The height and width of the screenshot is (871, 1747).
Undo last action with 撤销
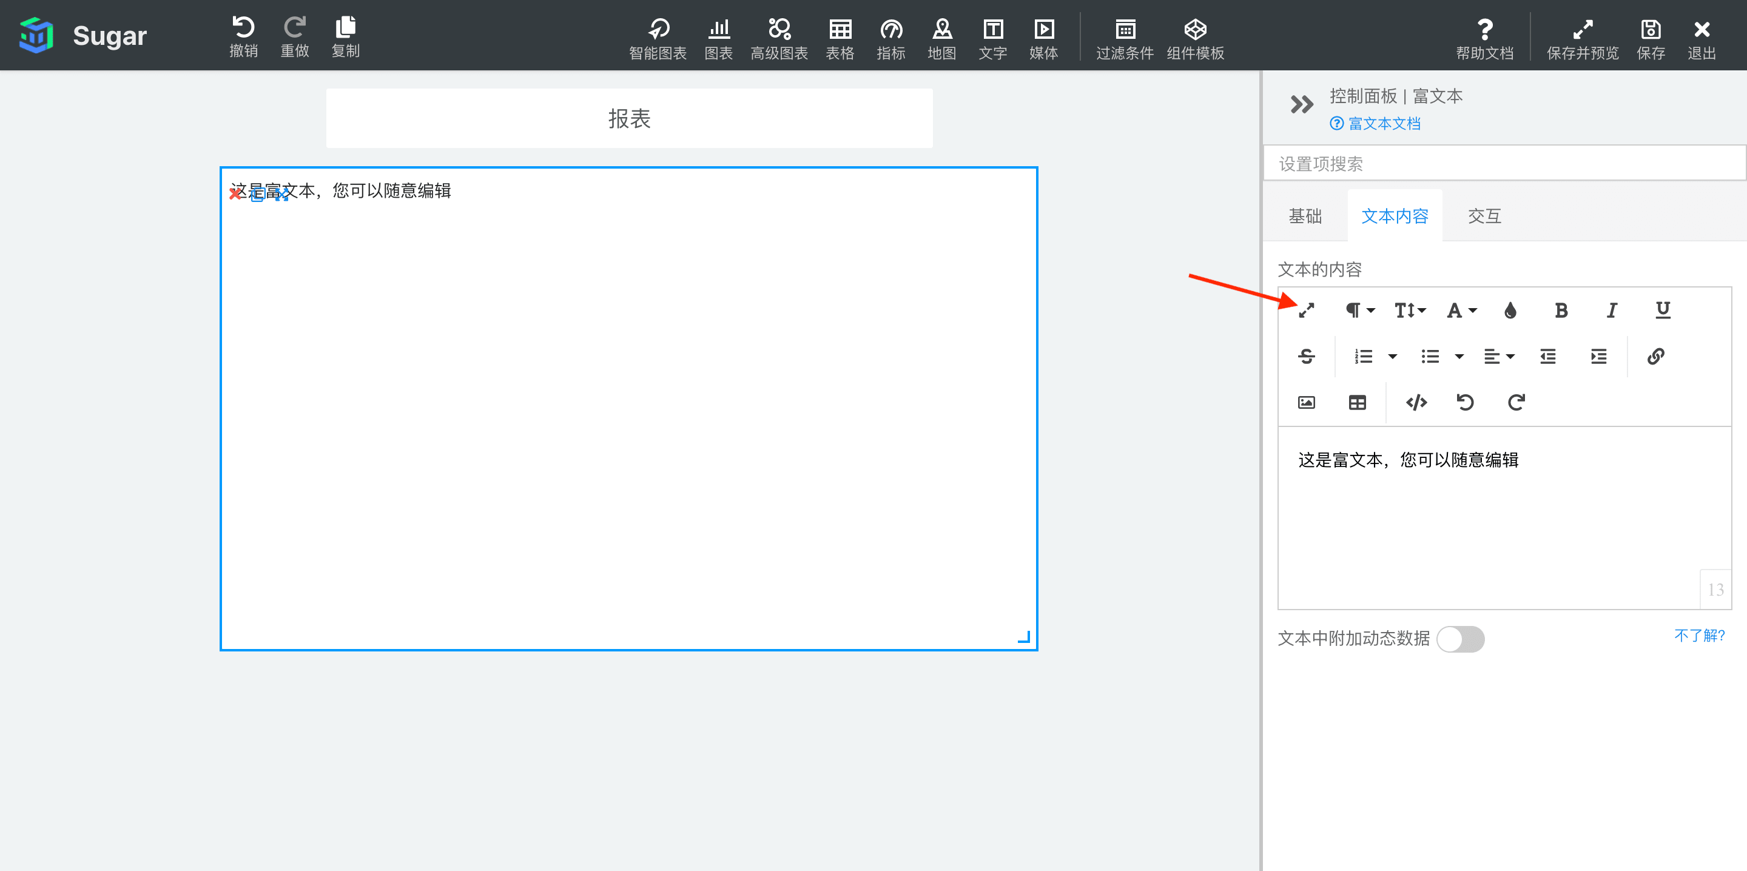click(x=243, y=36)
